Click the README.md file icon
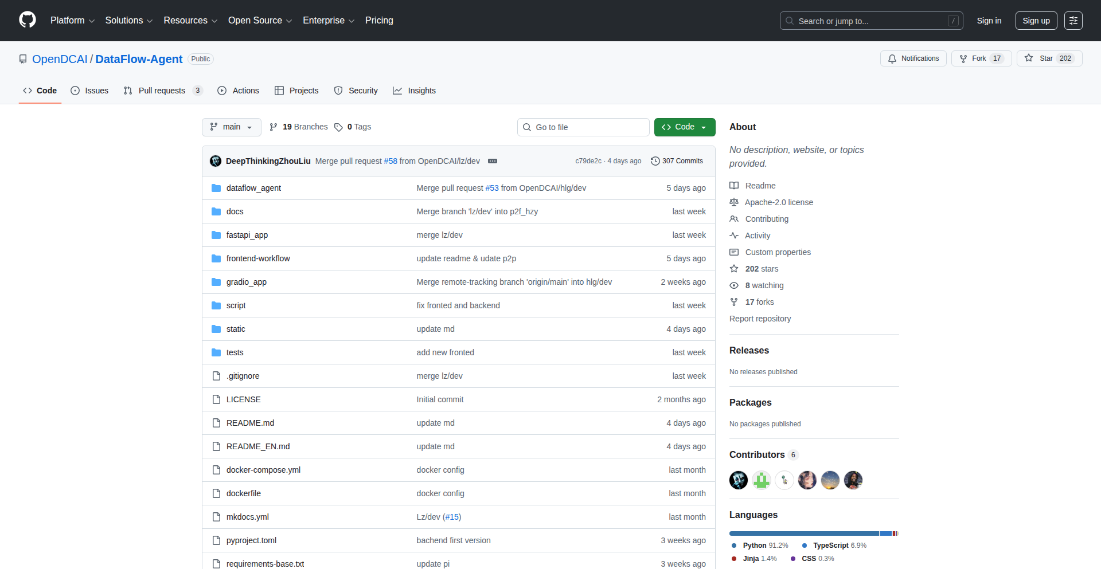Image resolution: width=1101 pixels, height=569 pixels. (x=216, y=423)
